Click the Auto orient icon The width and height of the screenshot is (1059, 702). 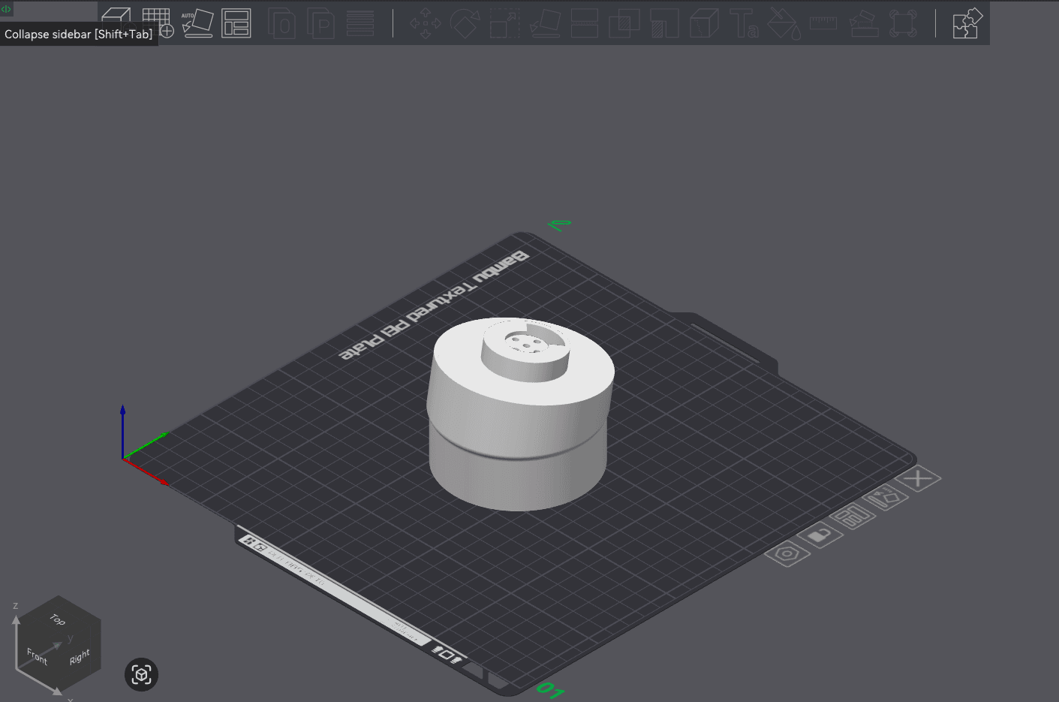pos(197,23)
